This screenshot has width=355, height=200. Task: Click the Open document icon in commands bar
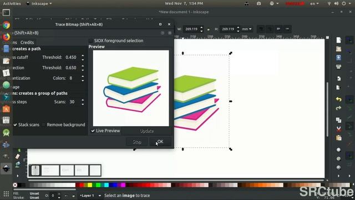coord(338,49)
